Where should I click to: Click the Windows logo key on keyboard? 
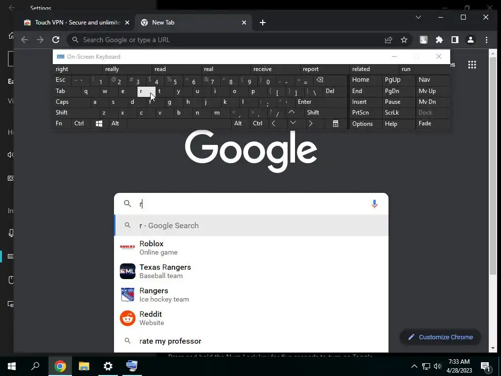(99, 123)
